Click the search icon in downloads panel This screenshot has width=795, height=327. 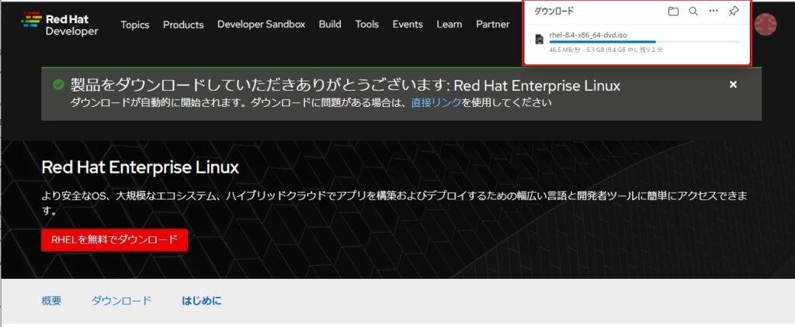click(693, 11)
